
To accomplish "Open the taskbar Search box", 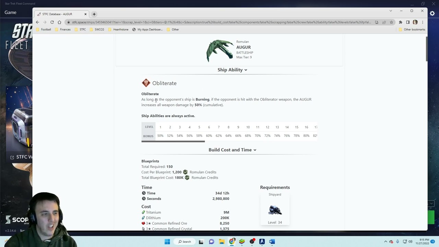I will (x=185, y=242).
